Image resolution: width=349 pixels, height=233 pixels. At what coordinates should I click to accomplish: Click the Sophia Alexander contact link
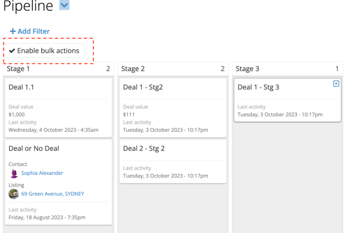pyautogui.click(x=42, y=173)
